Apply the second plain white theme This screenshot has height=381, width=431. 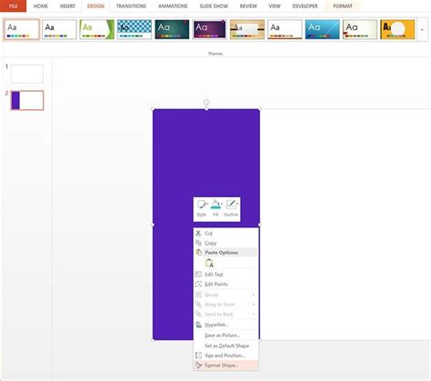pyautogui.click(x=59, y=29)
